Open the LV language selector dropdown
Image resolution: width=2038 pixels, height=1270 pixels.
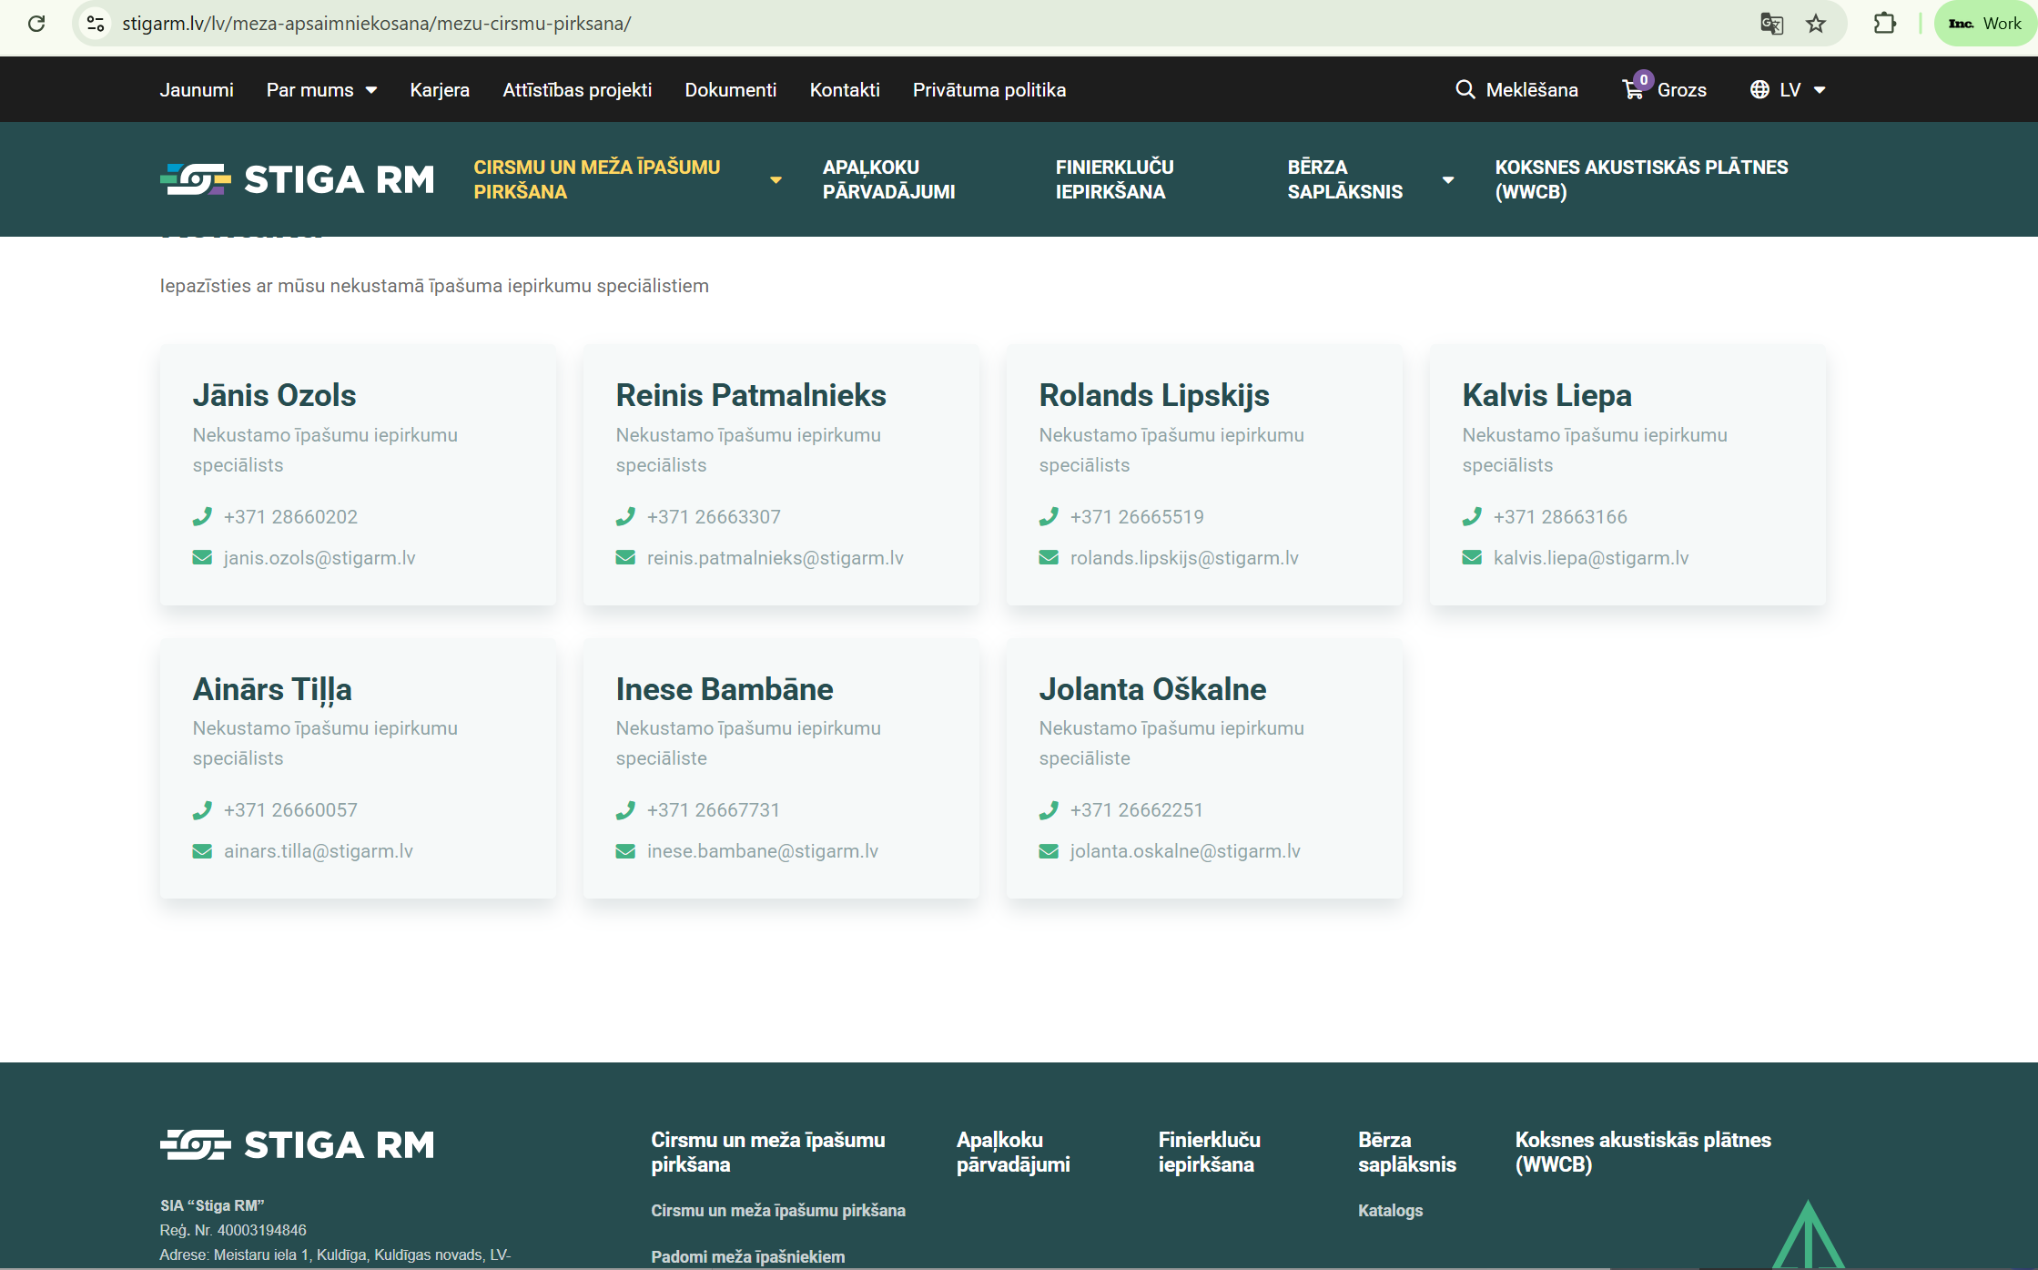(1788, 89)
